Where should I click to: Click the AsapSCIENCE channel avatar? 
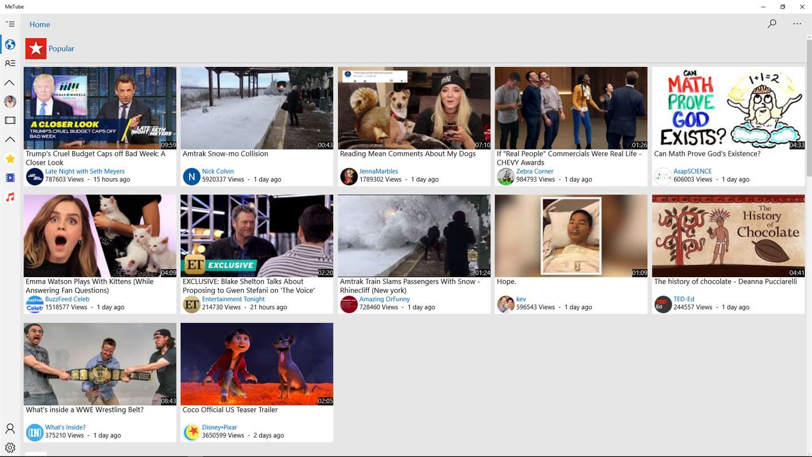tap(663, 177)
